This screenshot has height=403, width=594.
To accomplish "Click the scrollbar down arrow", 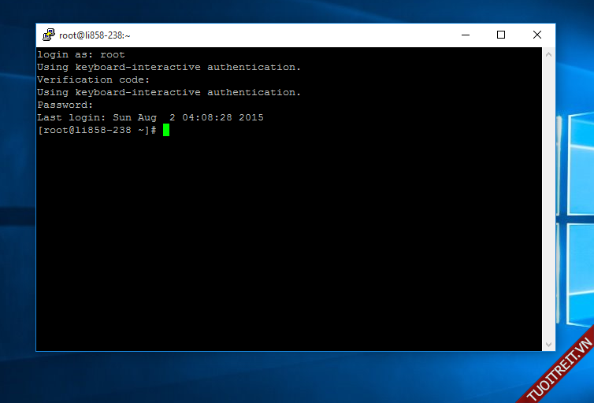I will 549,345.
